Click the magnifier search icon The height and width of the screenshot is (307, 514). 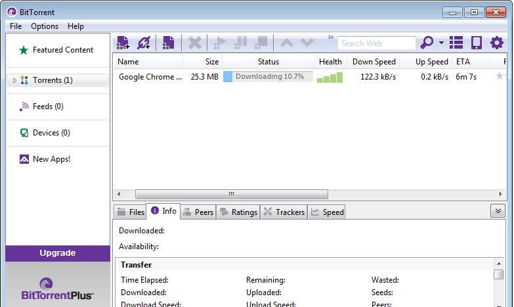tap(427, 43)
